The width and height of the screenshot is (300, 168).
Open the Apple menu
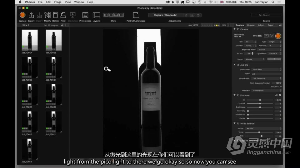pyautogui.click(x=20, y=2)
